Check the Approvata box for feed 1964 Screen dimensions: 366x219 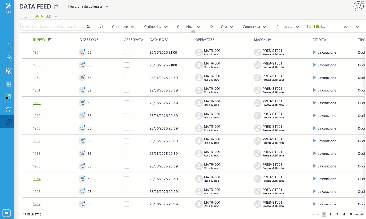[x=127, y=52]
